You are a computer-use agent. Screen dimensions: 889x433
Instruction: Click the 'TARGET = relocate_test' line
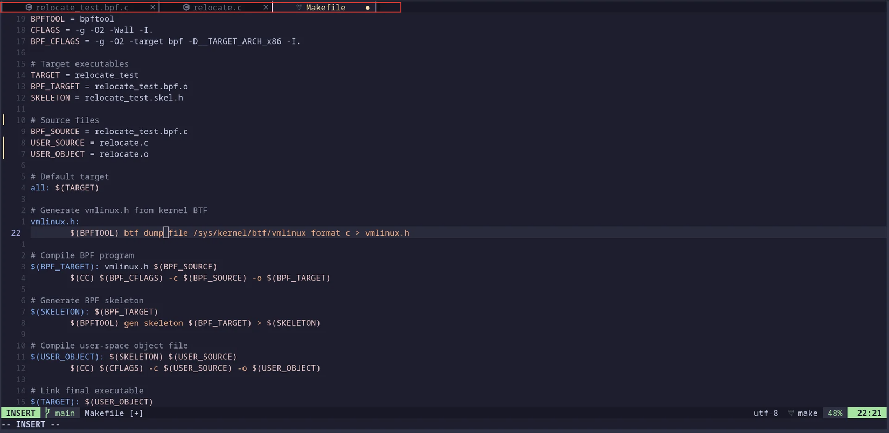[85, 75]
